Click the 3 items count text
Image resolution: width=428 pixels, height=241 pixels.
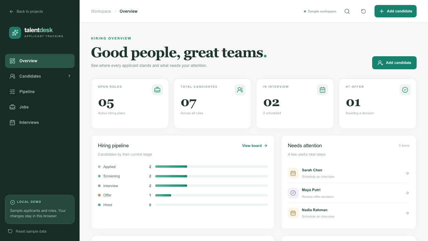[404, 146]
